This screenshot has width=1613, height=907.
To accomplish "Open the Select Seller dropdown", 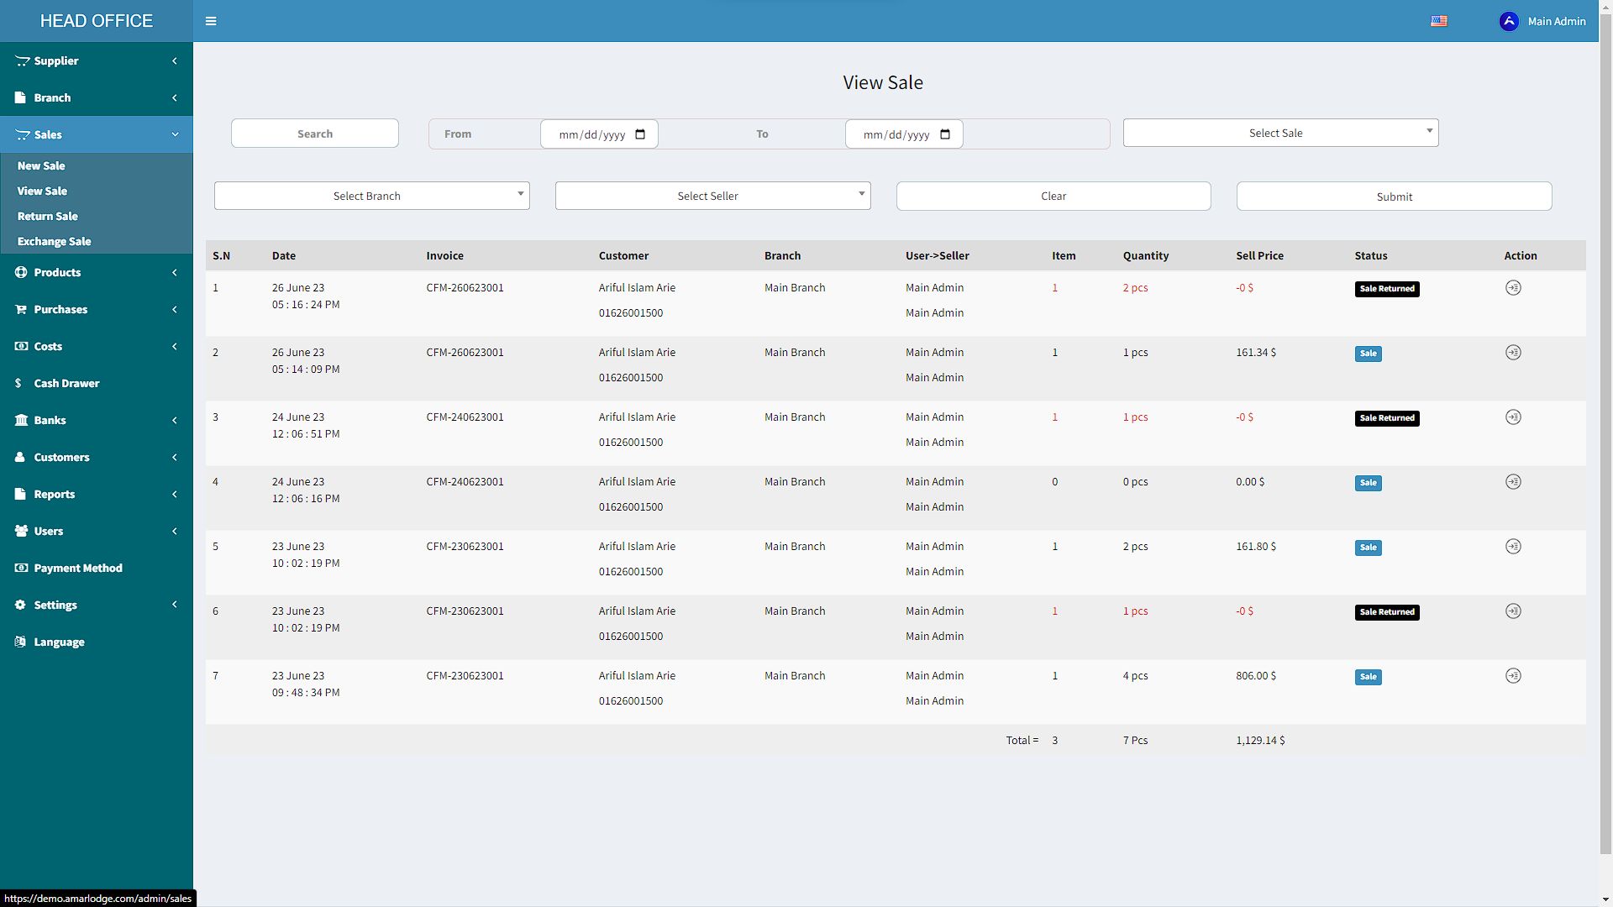I will [x=712, y=196].
